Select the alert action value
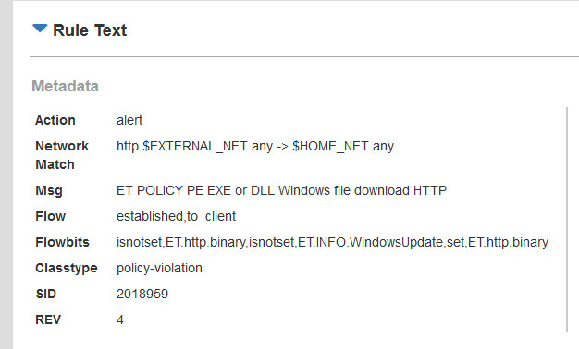 click(x=129, y=120)
